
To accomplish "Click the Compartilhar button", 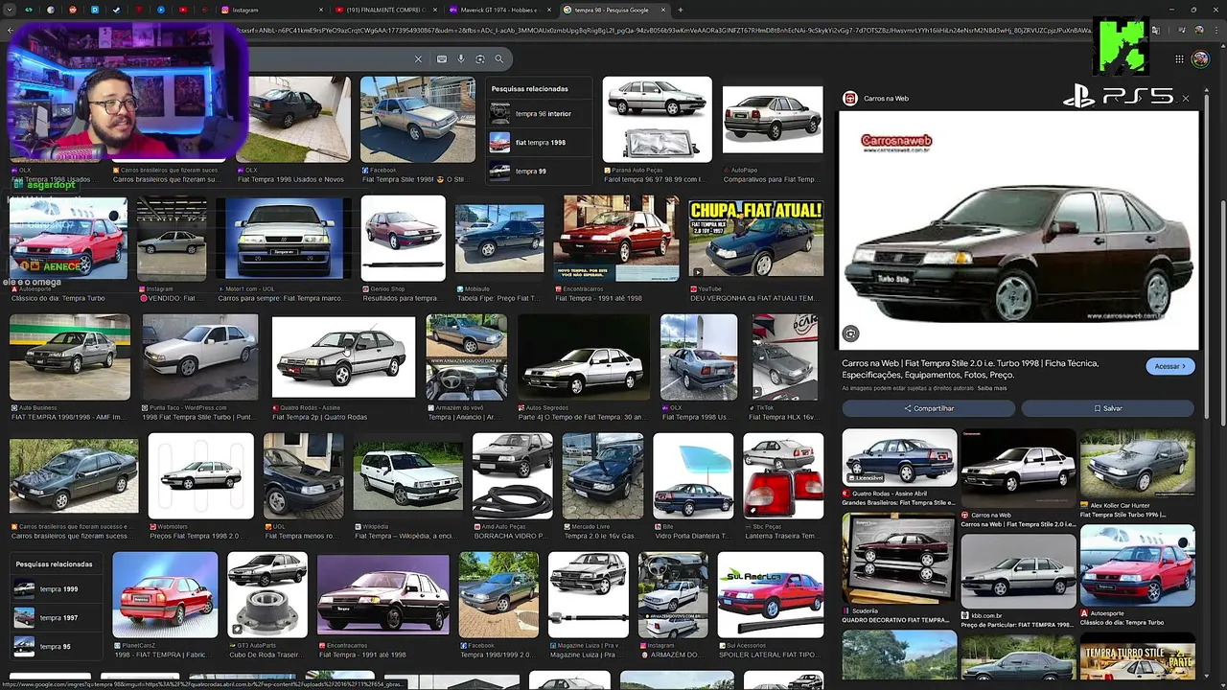I will coord(928,408).
